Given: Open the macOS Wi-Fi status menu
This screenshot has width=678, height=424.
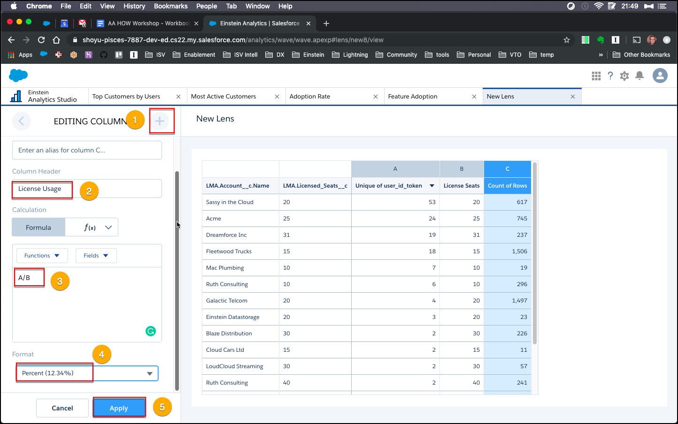Looking at the screenshot, I should pos(599,6).
